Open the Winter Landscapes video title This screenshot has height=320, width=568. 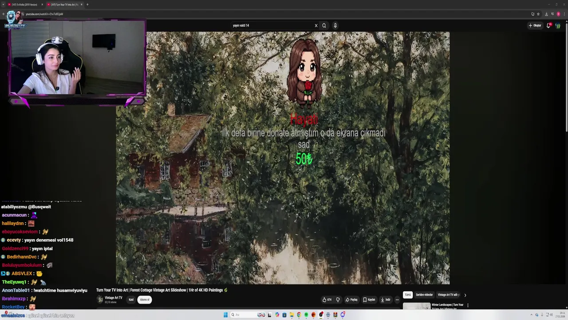click(447, 306)
